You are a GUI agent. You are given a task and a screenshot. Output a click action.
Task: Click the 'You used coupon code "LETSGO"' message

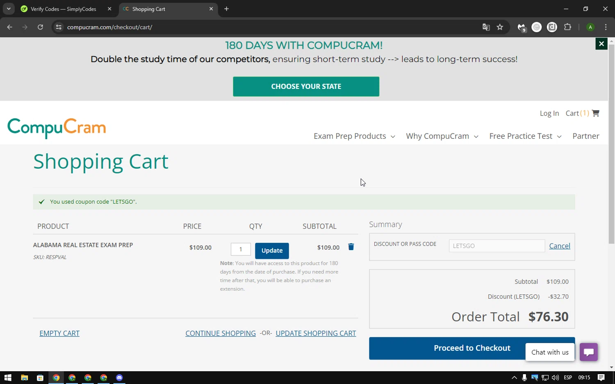pos(93,202)
